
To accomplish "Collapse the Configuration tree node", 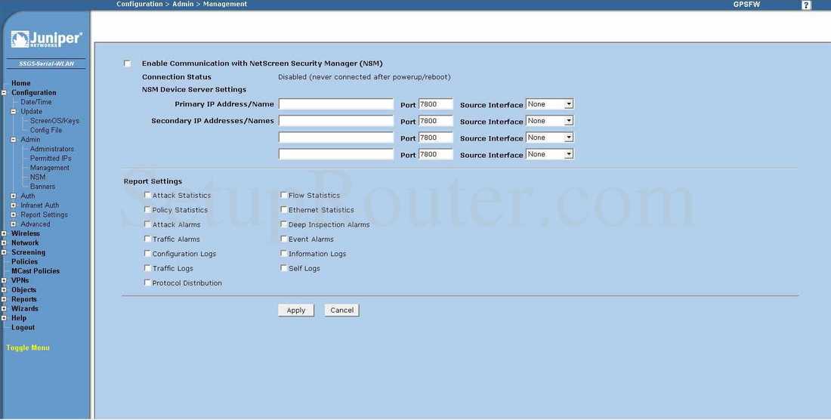I will (x=4, y=93).
